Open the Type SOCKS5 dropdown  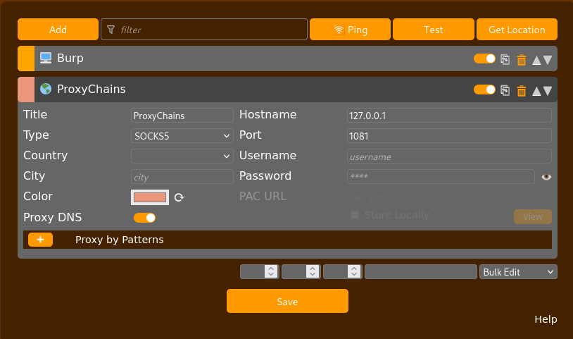click(x=182, y=136)
